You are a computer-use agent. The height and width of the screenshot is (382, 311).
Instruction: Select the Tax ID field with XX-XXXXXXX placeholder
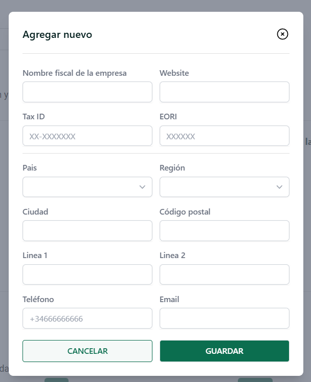tap(87, 136)
